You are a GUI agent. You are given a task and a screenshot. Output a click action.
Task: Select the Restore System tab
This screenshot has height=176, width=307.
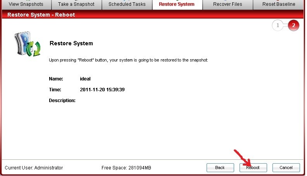177,4
